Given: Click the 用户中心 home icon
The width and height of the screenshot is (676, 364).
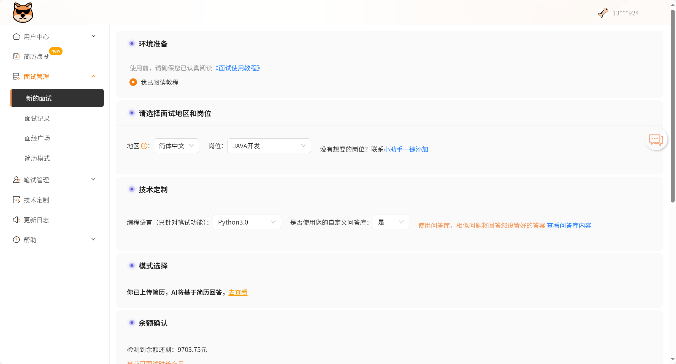Looking at the screenshot, I should pos(16,36).
